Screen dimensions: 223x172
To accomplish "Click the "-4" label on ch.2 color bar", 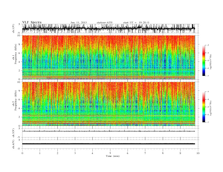I will (208, 99).
